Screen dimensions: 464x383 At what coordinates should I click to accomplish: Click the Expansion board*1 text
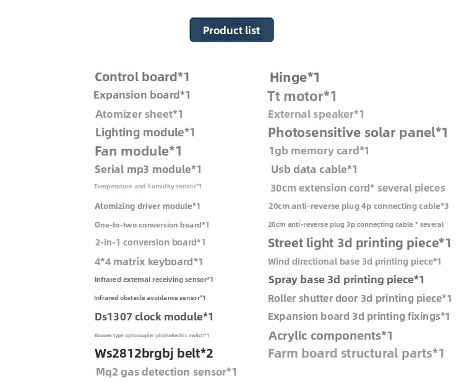(x=142, y=95)
